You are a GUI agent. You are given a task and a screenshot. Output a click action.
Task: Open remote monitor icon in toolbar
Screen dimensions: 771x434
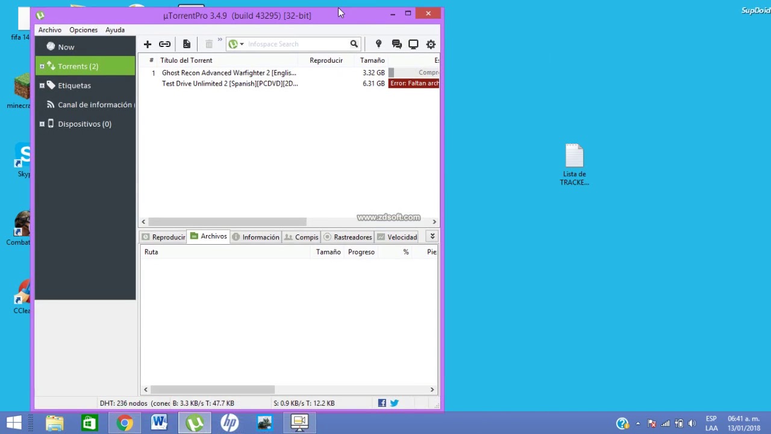tap(413, 44)
